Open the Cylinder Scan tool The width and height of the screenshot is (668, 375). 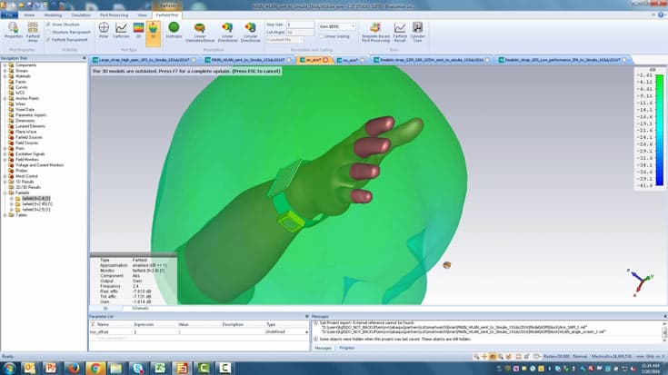(417, 32)
